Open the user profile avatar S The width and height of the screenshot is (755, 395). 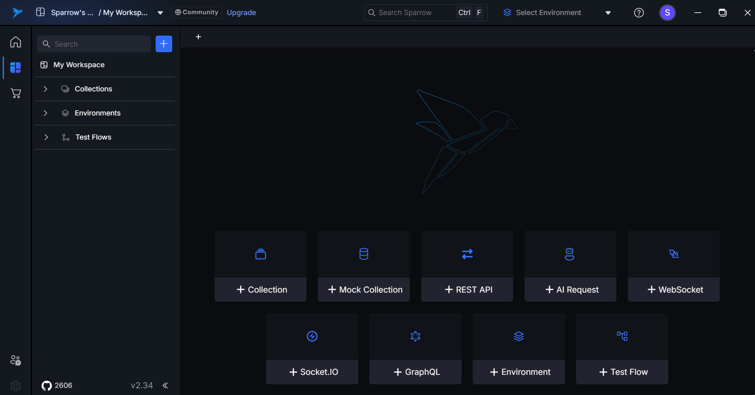(667, 13)
